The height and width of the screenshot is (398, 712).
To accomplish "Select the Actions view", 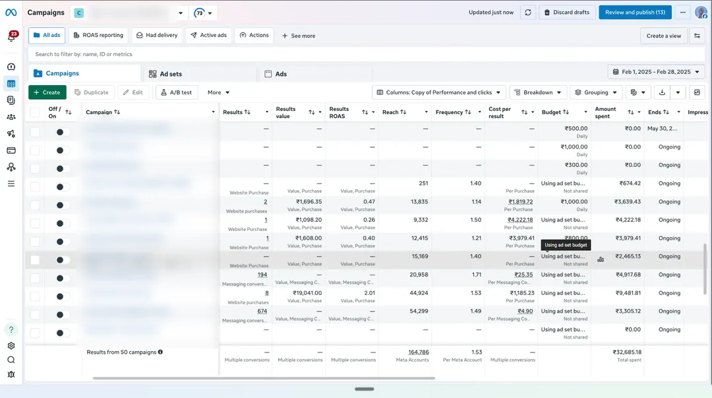I will click(254, 36).
